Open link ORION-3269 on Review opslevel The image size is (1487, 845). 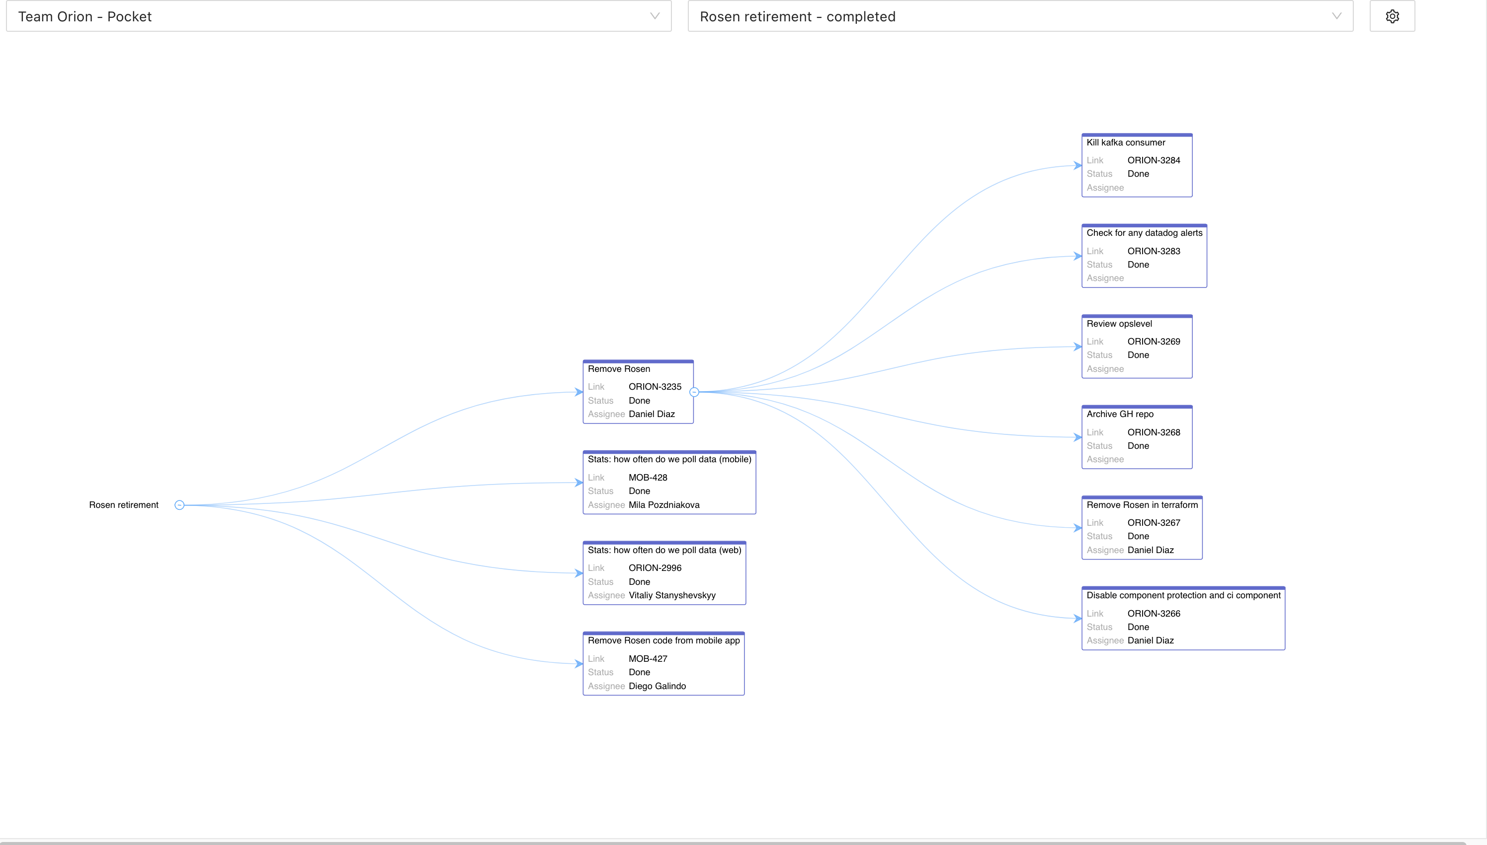(x=1154, y=342)
